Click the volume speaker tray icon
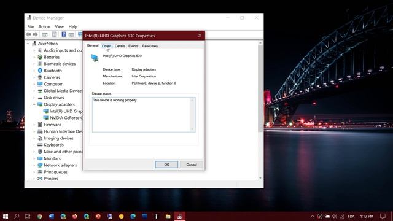This screenshot has width=393, height=221. coord(335,216)
